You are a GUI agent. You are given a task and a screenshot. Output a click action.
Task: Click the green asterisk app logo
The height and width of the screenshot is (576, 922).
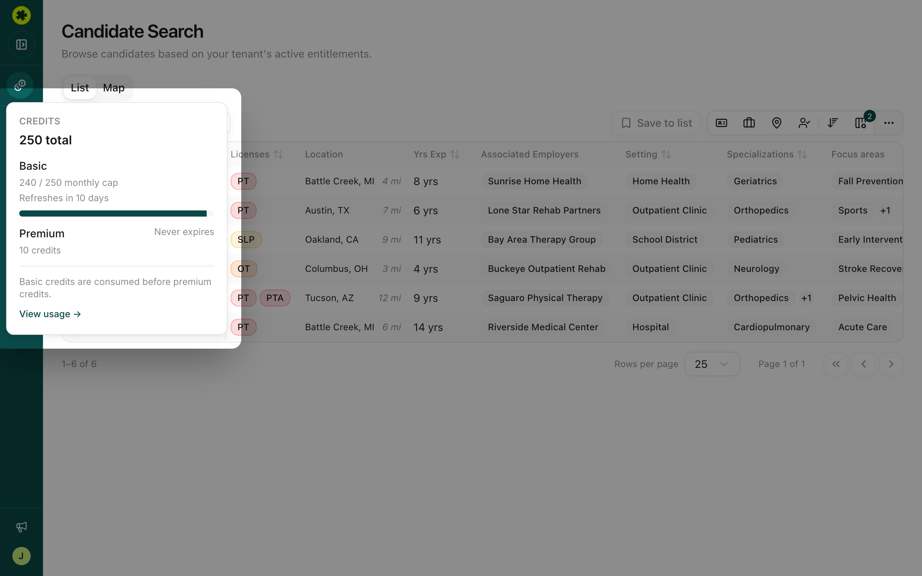22,15
